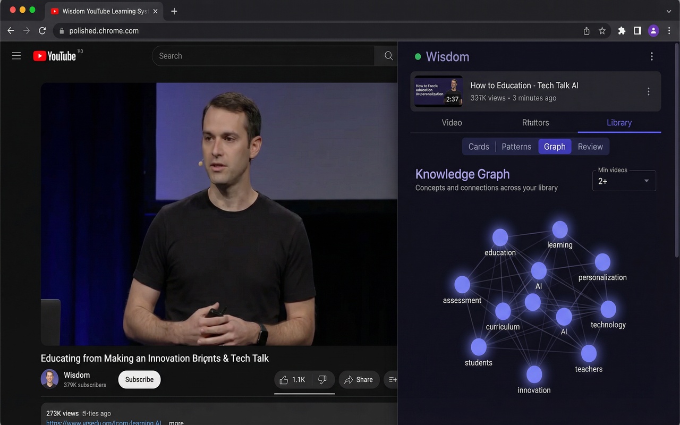Click the Subscribe button

pos(139,379)
